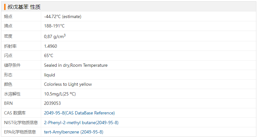Click the 熔点 row label
The image size is (258, 138).
pos(8,16)
